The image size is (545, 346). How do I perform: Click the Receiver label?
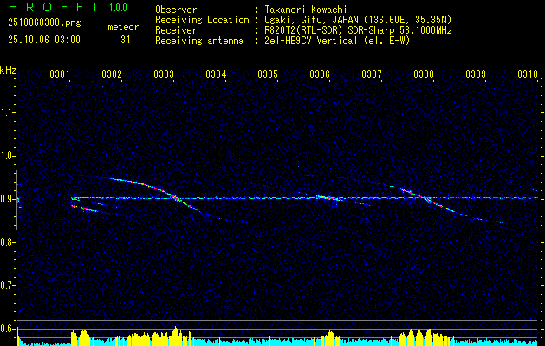[x=176, y=30]
